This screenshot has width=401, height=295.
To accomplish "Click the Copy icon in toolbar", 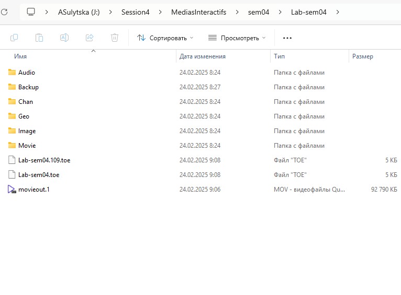I will (14, 38).
